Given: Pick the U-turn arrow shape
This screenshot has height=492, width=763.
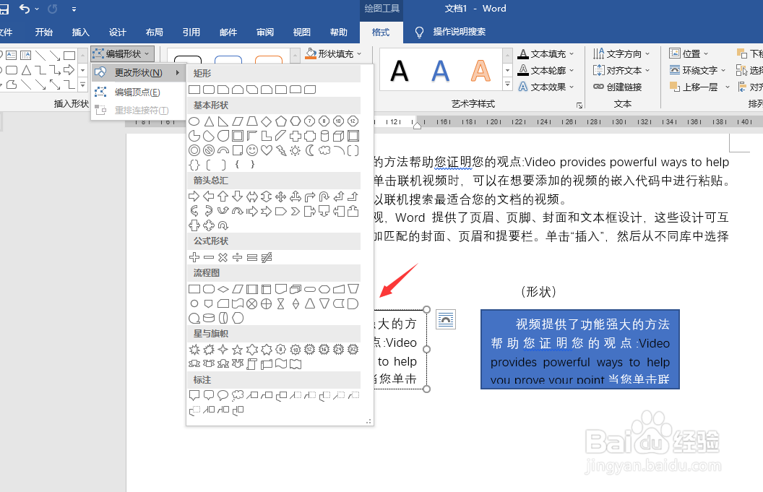Looking at the screenshot, I should (324, 197).
